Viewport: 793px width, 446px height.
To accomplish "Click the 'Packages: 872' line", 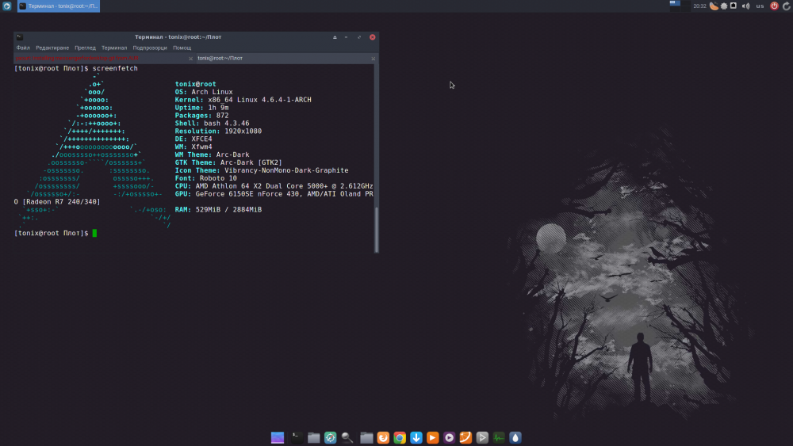I will [201, 115].
